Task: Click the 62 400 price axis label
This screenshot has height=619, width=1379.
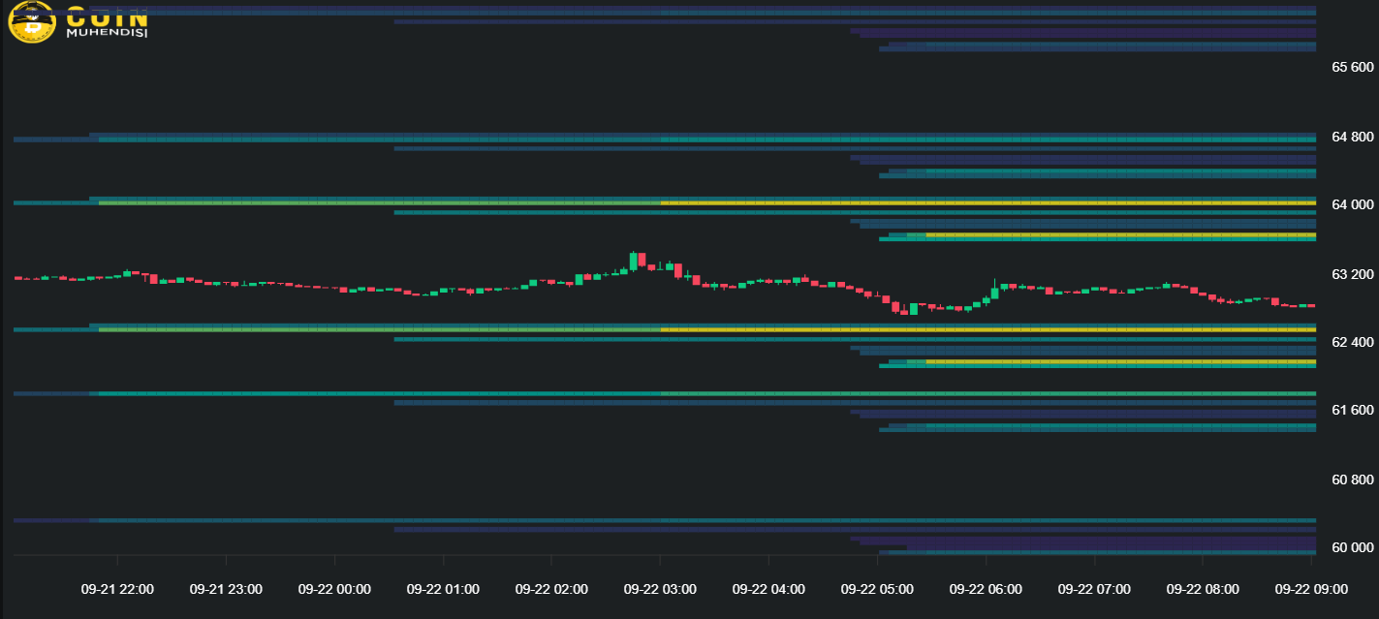Action: coord(1353,342)
